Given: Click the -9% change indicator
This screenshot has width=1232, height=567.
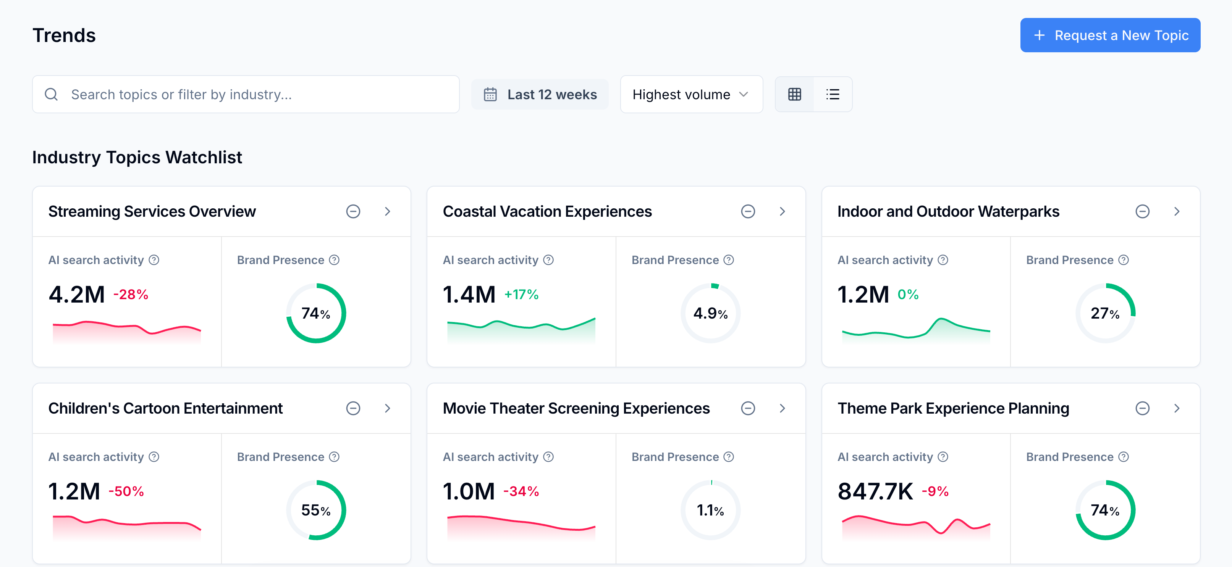Looking at the screenshot, I should coord(935,491).
